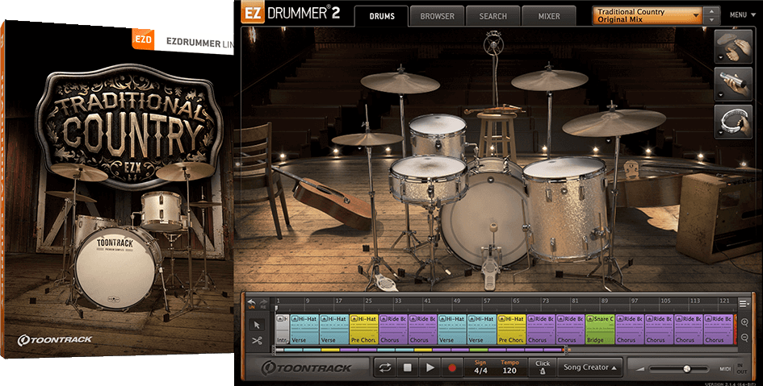Select the Chorus block starting at bar 33
This screenshot has height=386, width=763.
[393, 330]
